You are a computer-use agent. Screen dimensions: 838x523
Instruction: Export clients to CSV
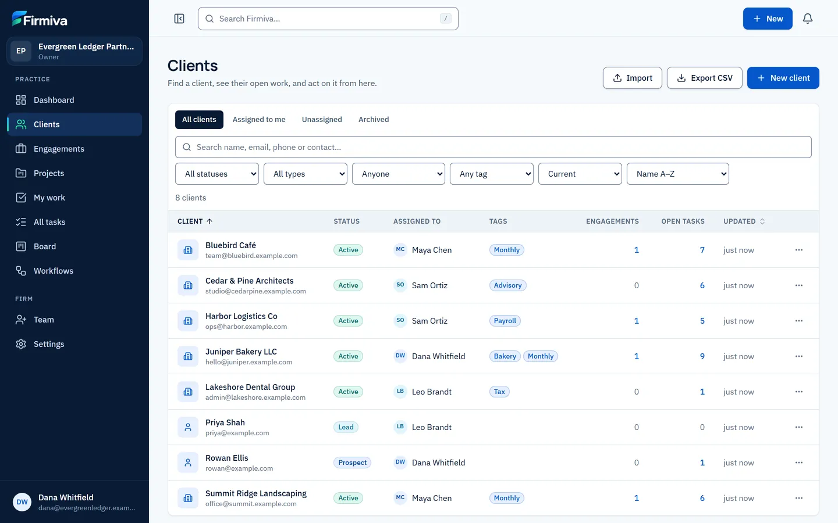pyautogui.click(x=705, y=78)
